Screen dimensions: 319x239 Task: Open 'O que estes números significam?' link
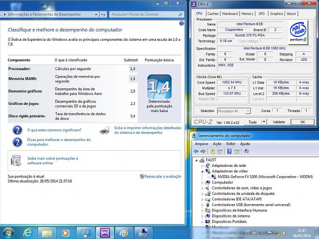[x=54, y=130]
